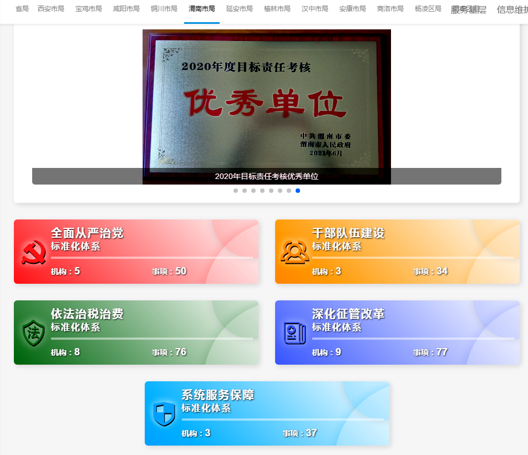This screenshot has height=455, width=528.
Task: Select the 咸阳市局 tab
Action: tap(126, 9)
